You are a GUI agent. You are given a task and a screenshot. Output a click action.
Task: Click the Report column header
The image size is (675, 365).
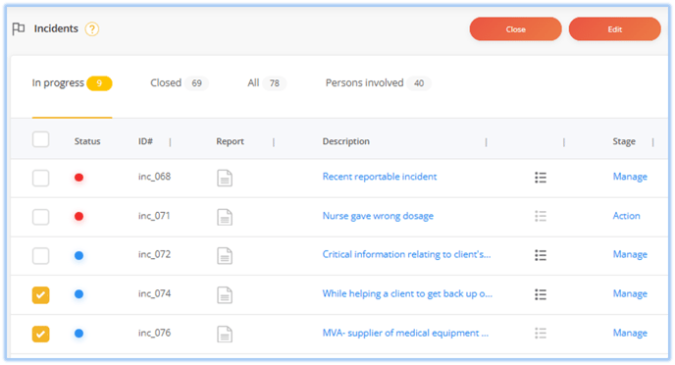click(230, 141)
